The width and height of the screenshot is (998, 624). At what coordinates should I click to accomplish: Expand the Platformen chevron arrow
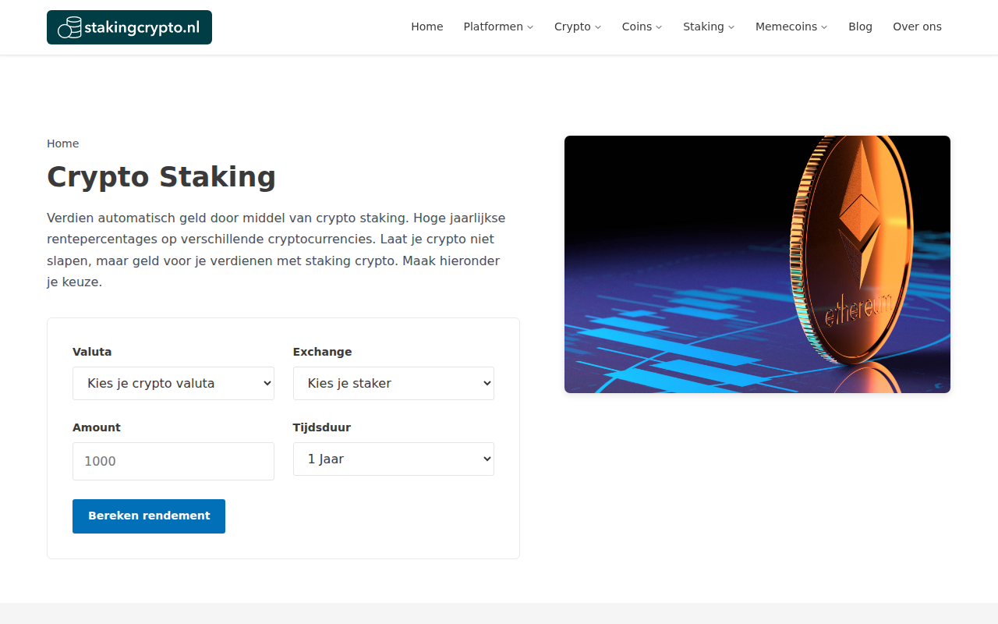530,27
